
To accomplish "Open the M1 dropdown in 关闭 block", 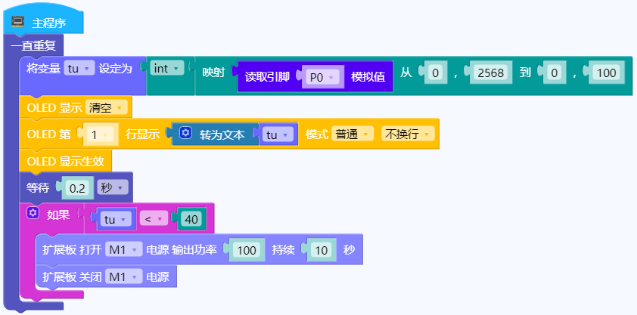I will (123, 277).
